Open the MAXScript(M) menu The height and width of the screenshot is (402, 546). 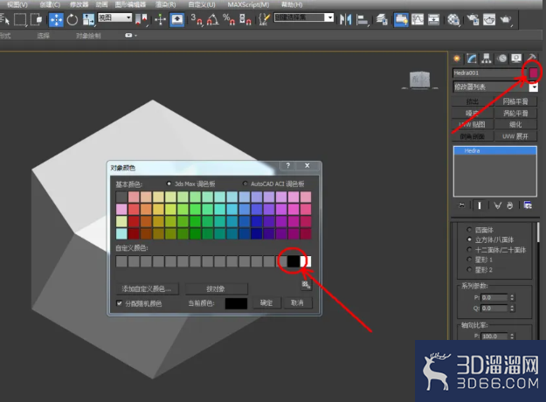click(248, 4)
